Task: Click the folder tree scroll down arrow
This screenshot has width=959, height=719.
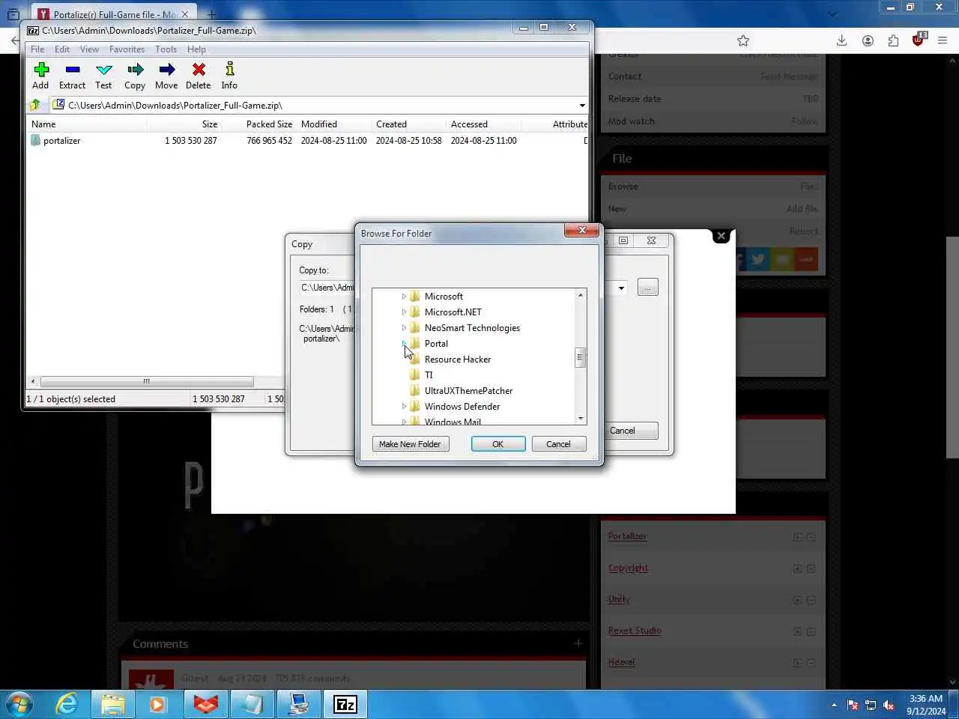Action: point(580,419)
